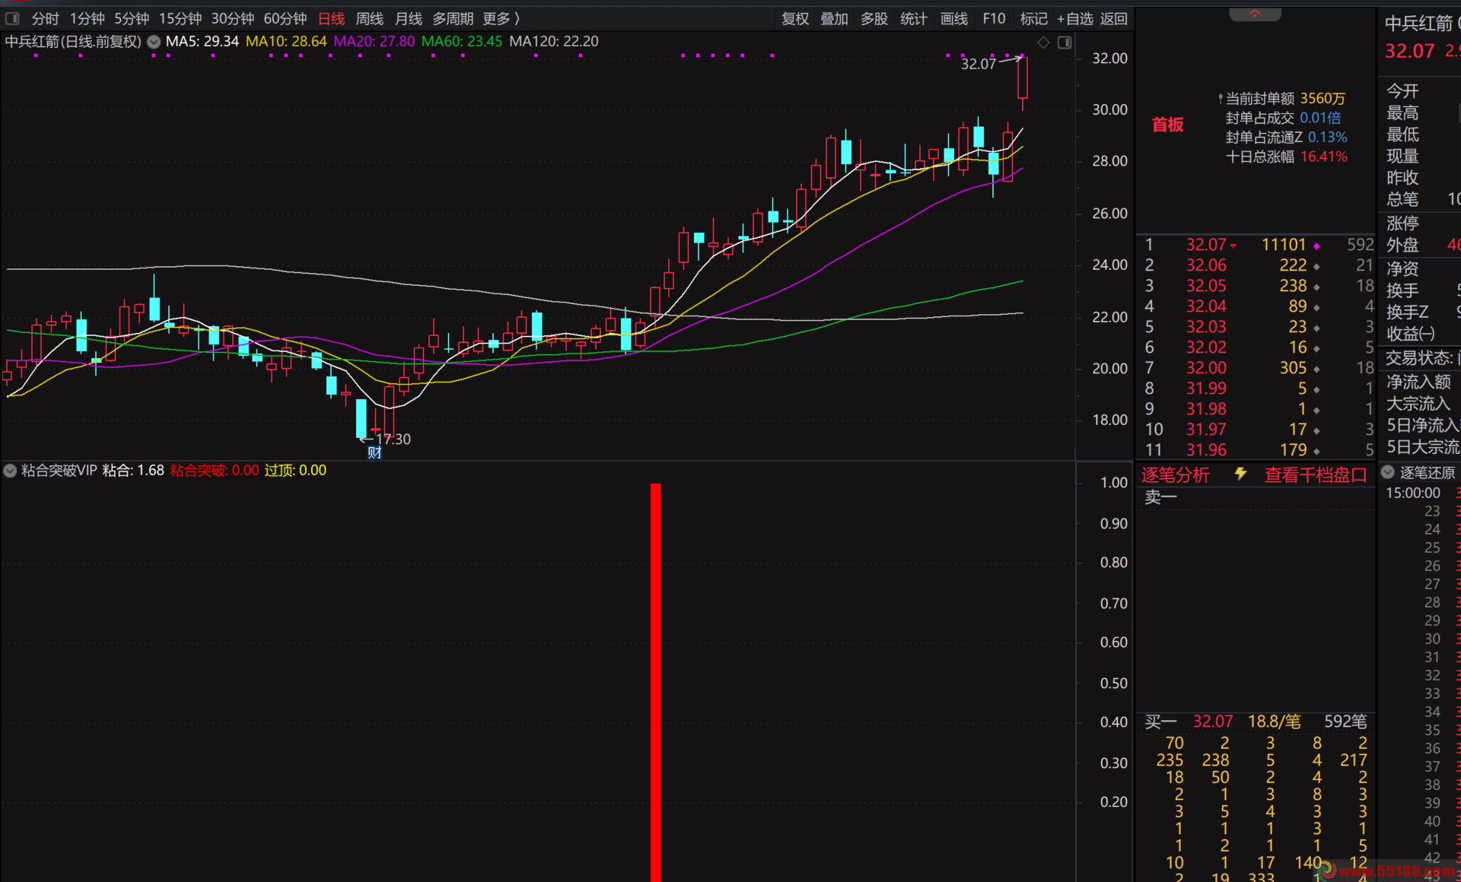Expand the 逐笔还原 dropdown arrow
Screen dimensions: 1461x882
click(1388, 472)
